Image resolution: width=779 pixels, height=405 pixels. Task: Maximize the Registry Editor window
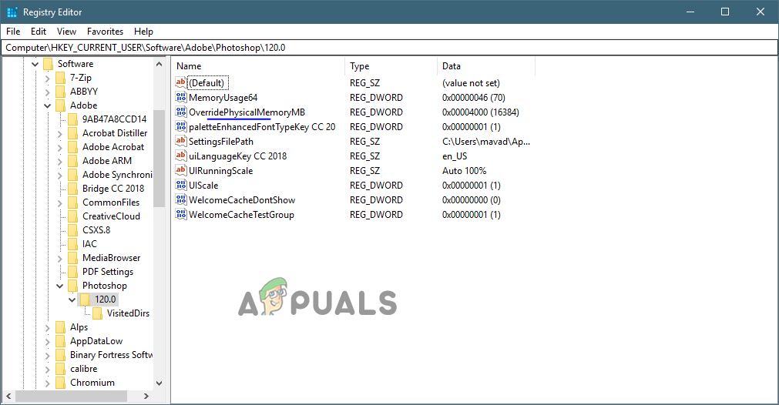pos(725,12)
